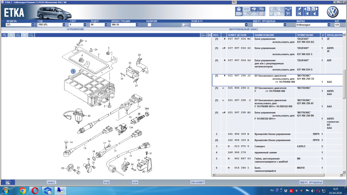Viewport: 347px width, 195px height.
Task: Click the НОМЕР ДЕТАЛИ column header
Action: pyautogui.click(x=240, y=35)
